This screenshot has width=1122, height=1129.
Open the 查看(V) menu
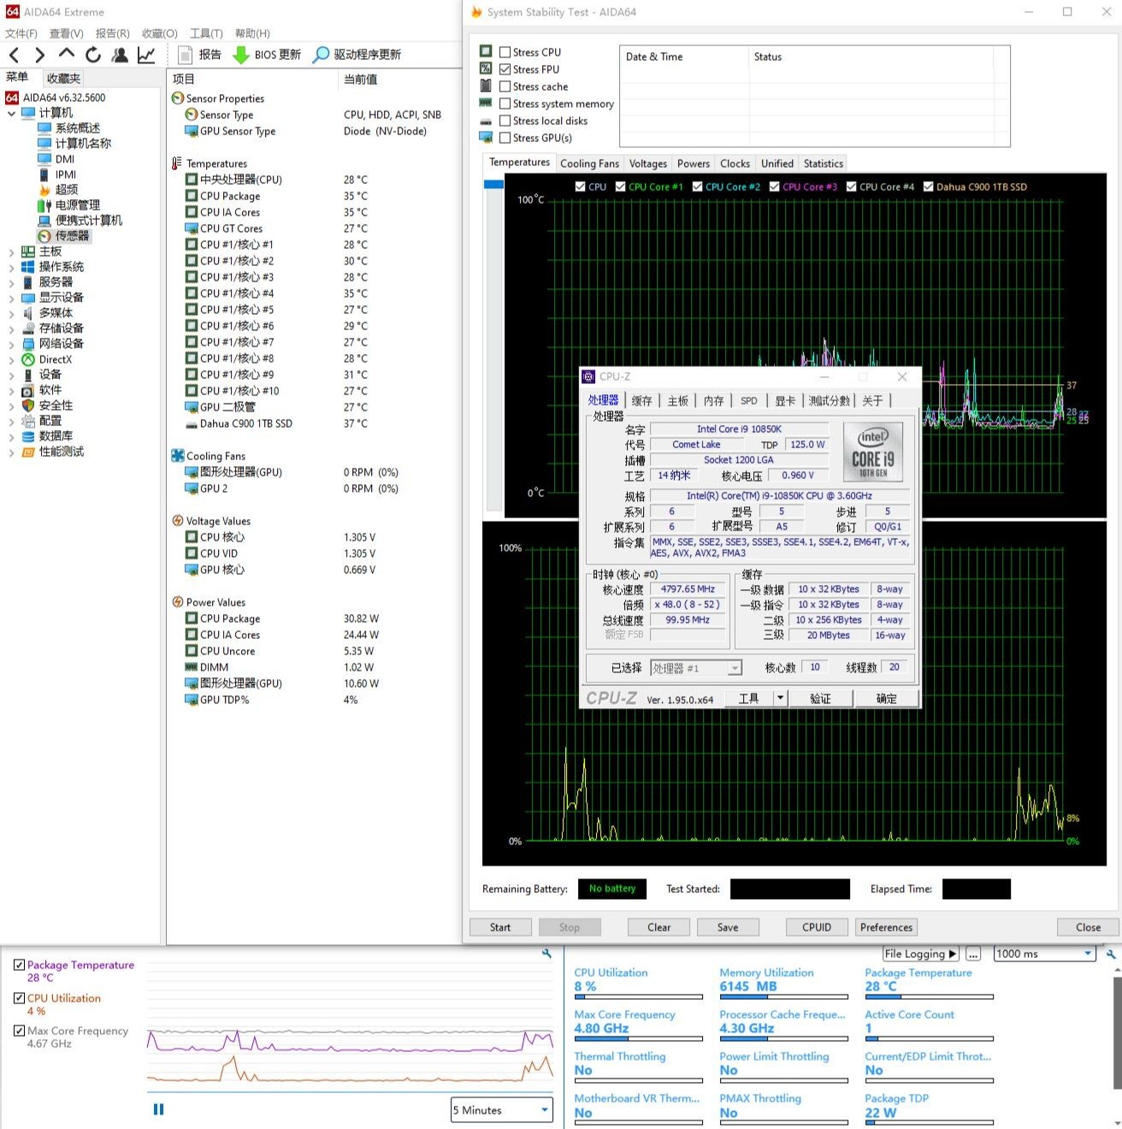click(x=67, y=33)
